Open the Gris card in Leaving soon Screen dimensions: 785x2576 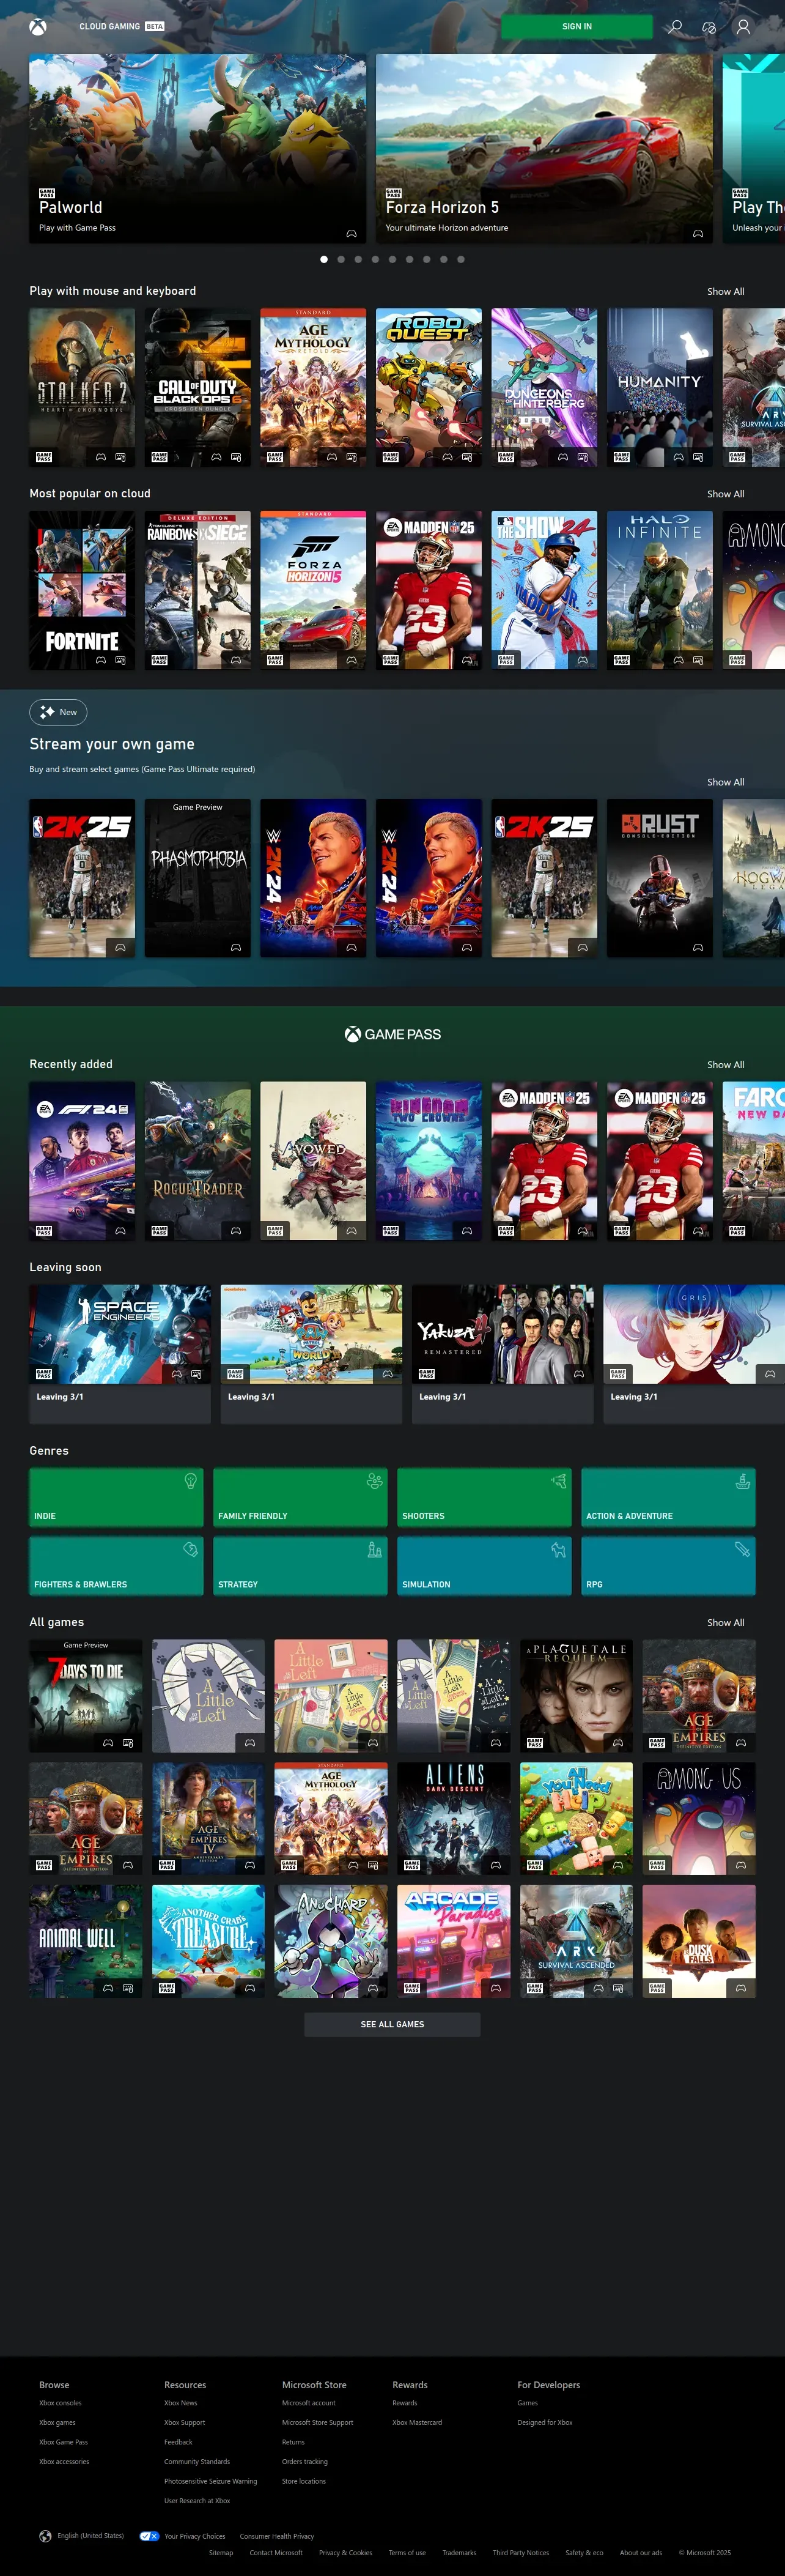[x=694, y=1354]
